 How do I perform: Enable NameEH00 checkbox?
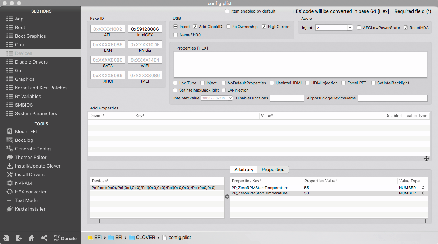176,35
